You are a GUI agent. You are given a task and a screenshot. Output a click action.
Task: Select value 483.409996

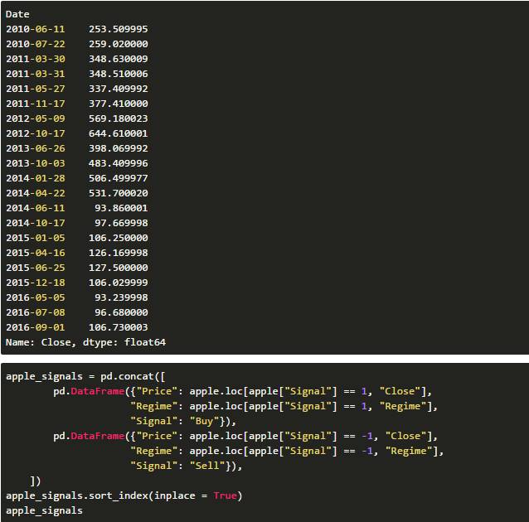[118, 163]
